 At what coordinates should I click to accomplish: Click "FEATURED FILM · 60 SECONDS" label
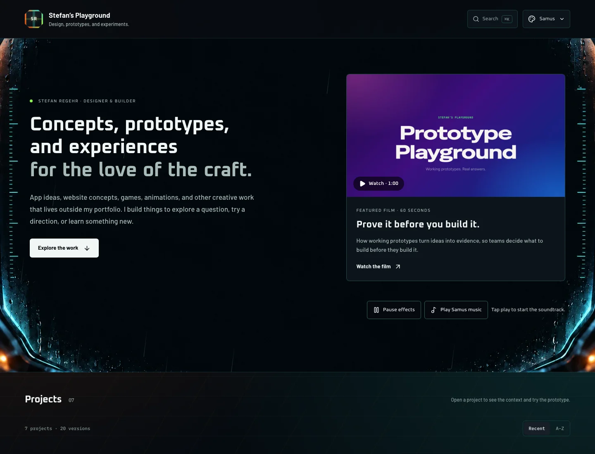point(393,210)
